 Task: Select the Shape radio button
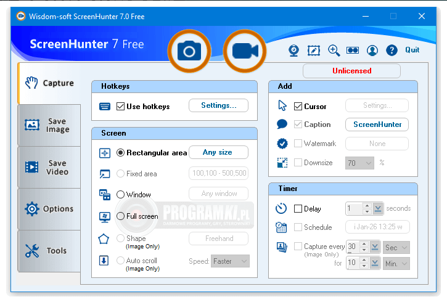121,238
